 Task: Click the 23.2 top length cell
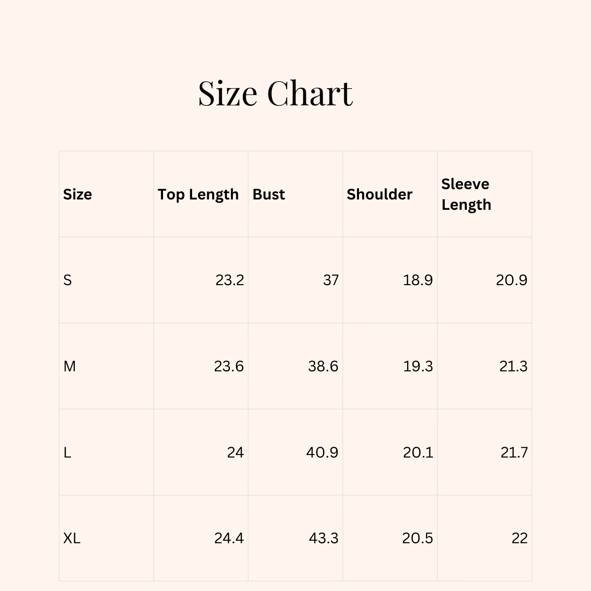point(230,280)
